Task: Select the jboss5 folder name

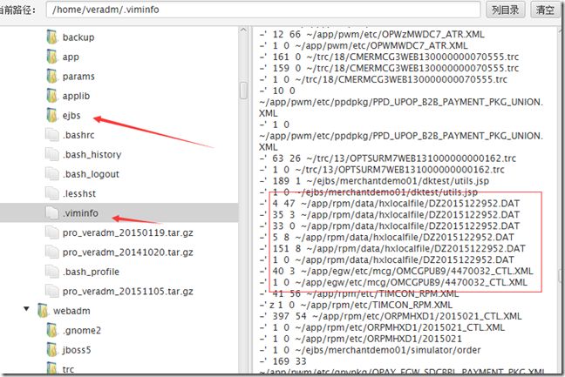Action: [x=77, y=349]
